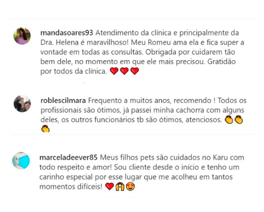The width and height of the screenshot is (264, 212).
Task: Click clapping hands emoji on its own line
Action: coord(45,129)
